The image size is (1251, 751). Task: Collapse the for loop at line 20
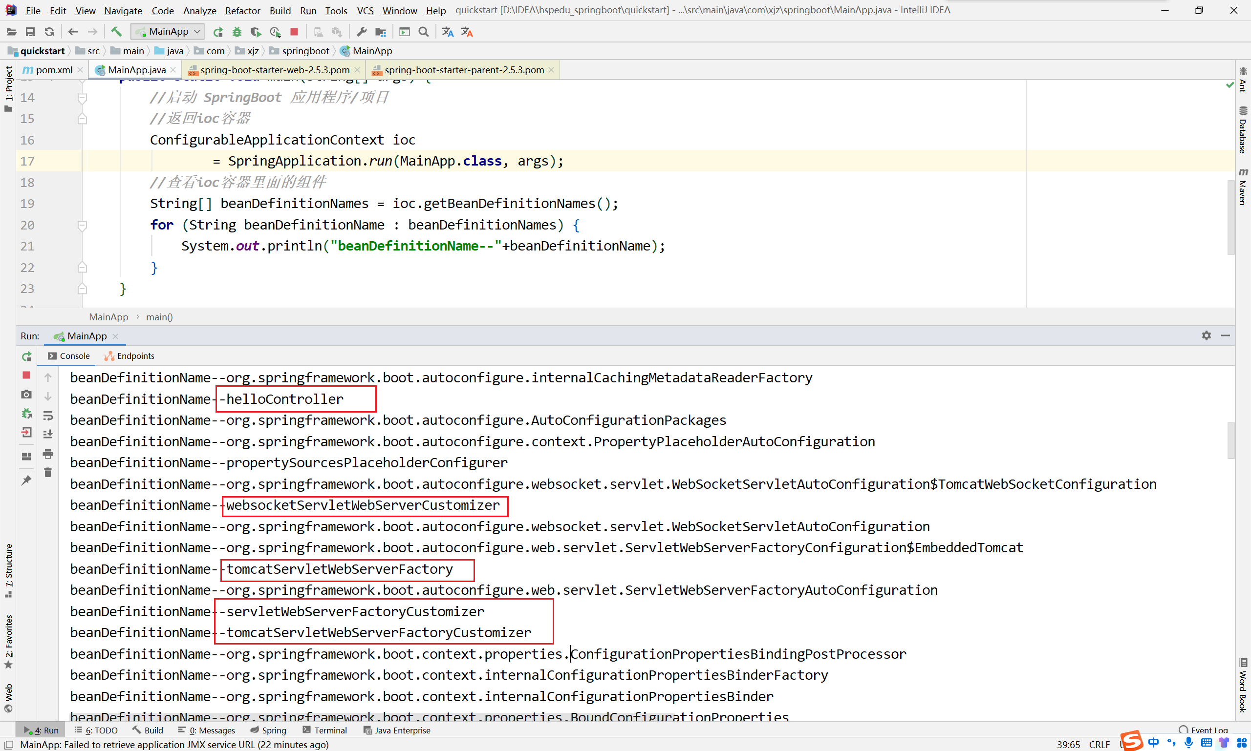[82, 225]
